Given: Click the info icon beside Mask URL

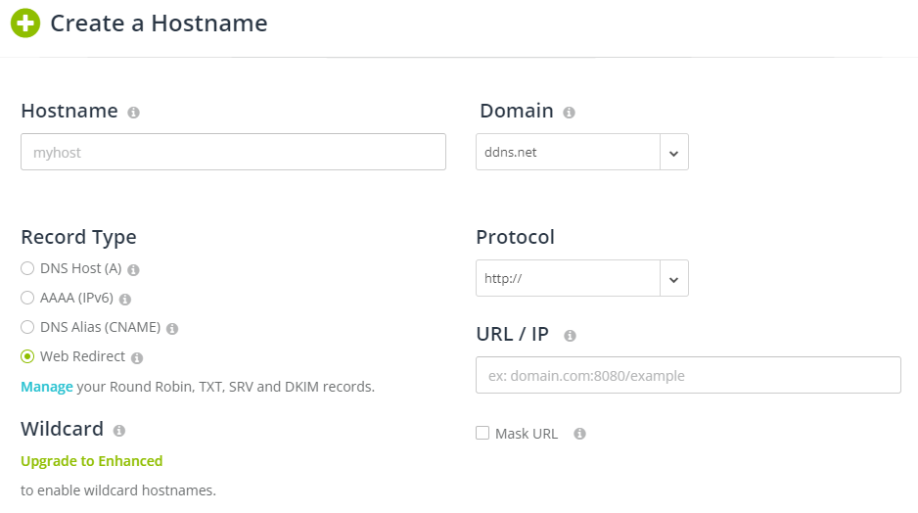Looking at the screenshot, I should click(x=579, y=434).
